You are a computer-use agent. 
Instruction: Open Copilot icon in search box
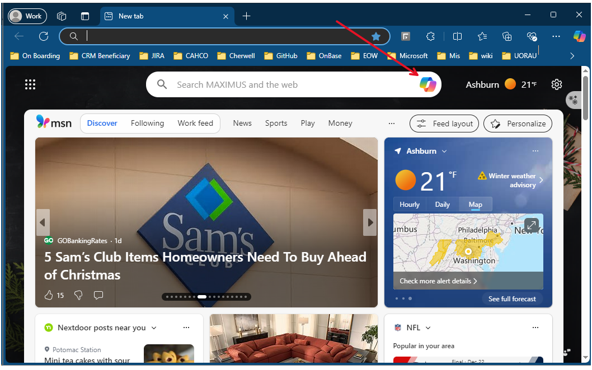coord(427,84)
